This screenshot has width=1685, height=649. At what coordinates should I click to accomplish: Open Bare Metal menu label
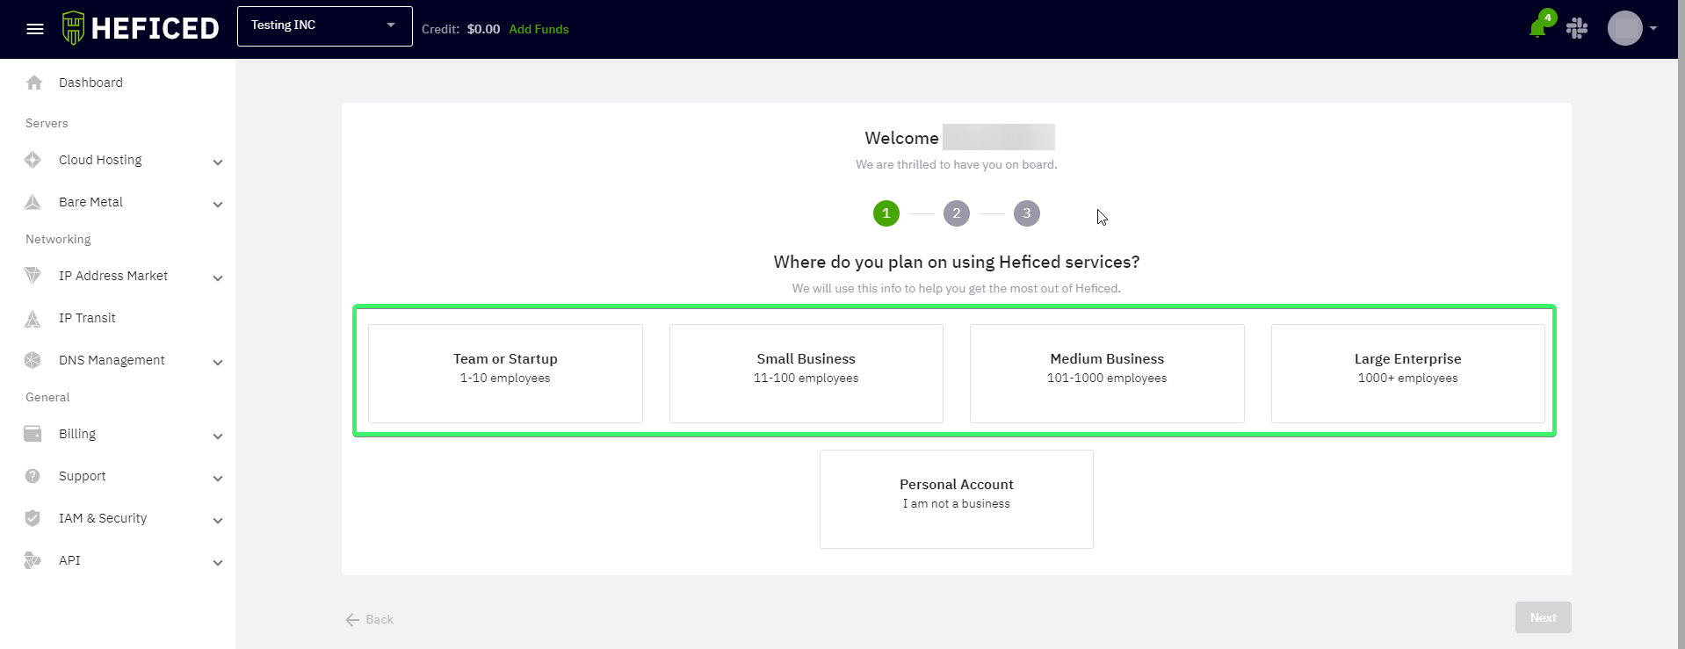pos(90,202)
